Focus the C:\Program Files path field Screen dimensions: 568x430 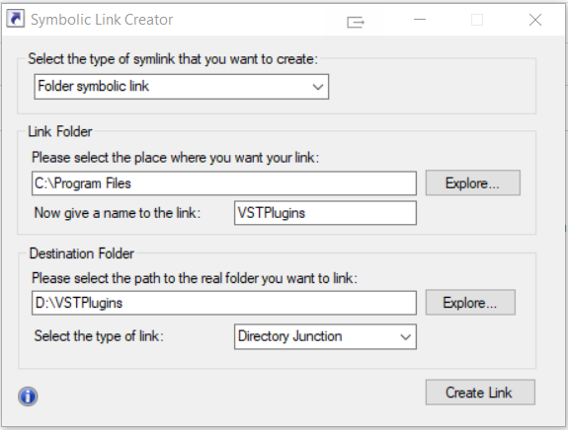point(224,183)
